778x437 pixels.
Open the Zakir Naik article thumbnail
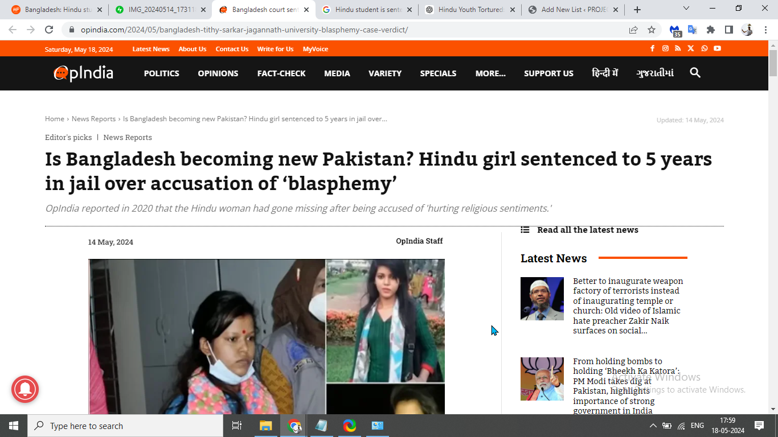(x=542, y=299)
